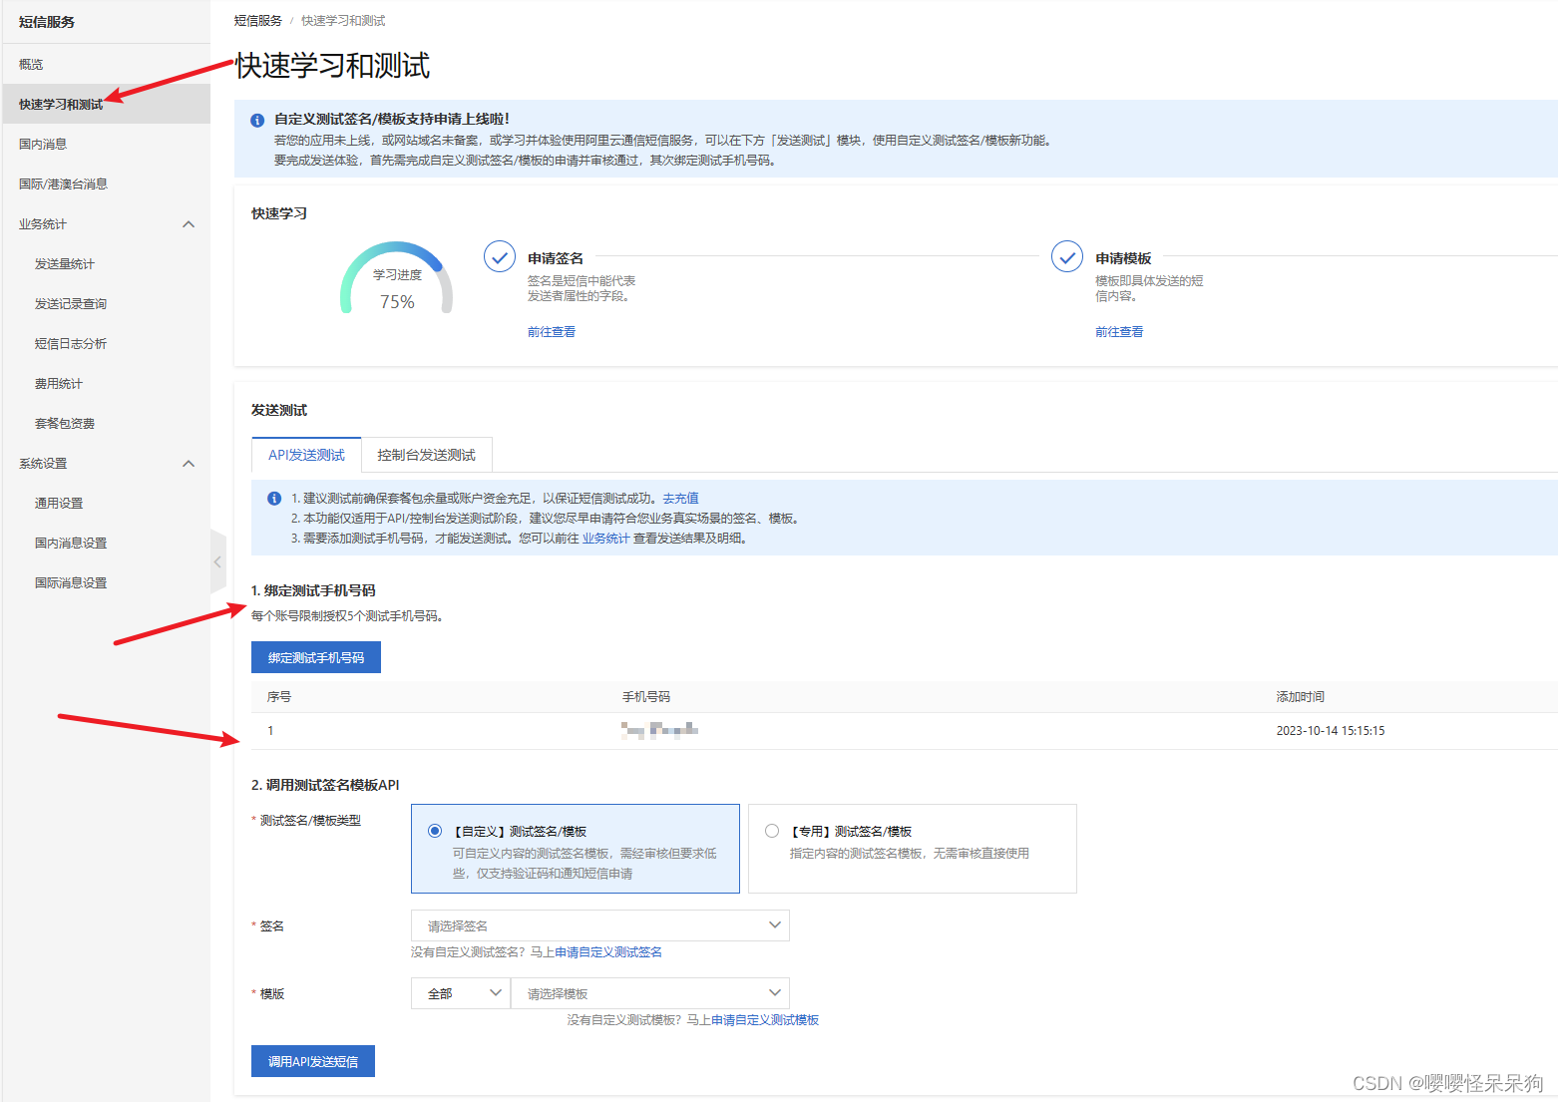Click 前往查看 under 申请签名
This screenshot has width=1558, height=1102.
[x=552, y=332]
